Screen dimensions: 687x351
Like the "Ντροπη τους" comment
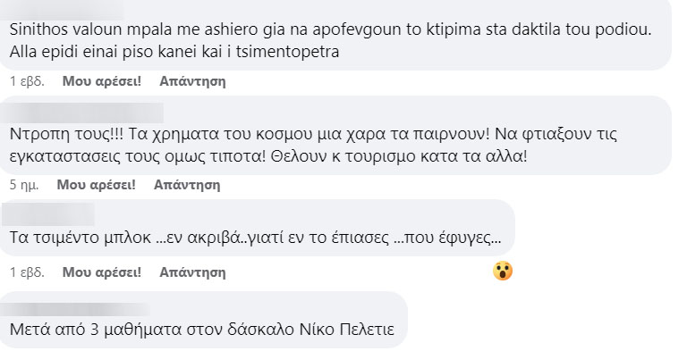pyautogui.click(x=97, y=185)
